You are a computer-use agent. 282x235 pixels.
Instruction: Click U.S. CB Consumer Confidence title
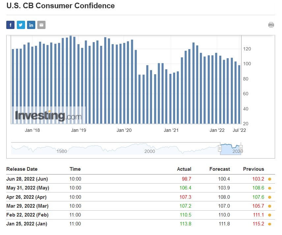[60, 6]
